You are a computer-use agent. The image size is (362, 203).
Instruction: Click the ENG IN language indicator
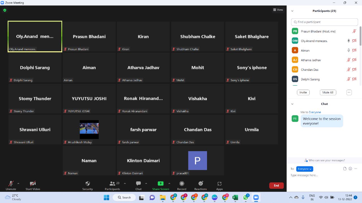312,197
